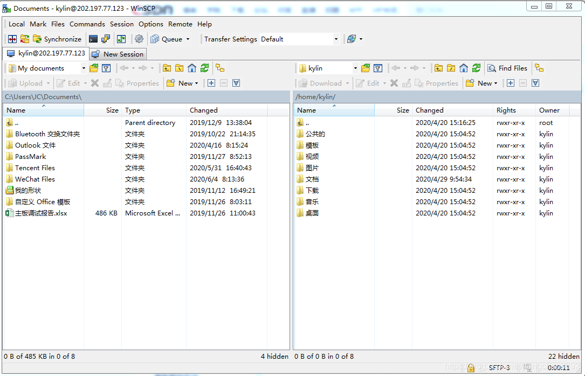585x376 pixels.
Task: Open a terminal with the console icon
Action: [93, 38]
